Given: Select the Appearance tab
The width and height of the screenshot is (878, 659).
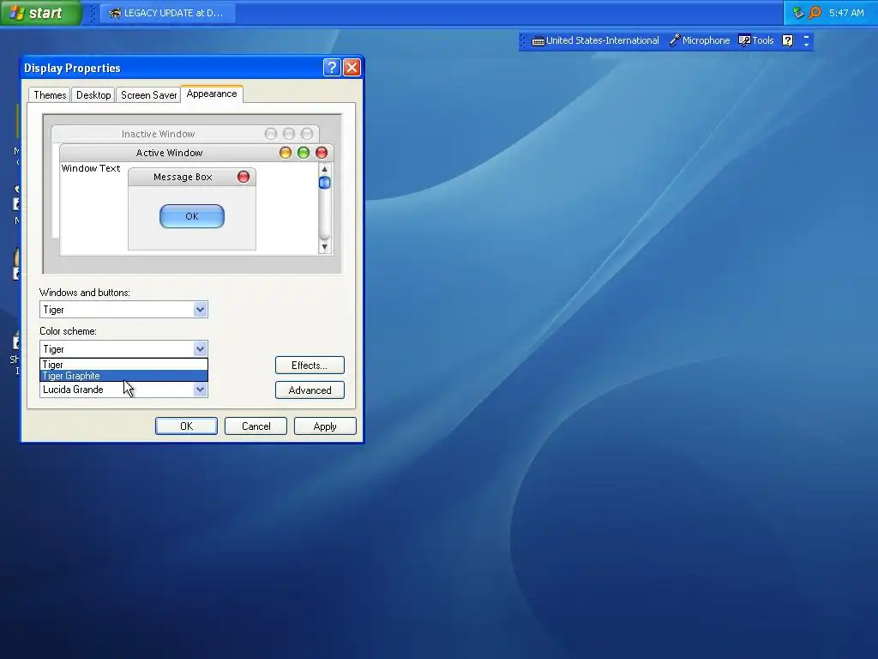Looking at the screenshot, I should (212, 94).
